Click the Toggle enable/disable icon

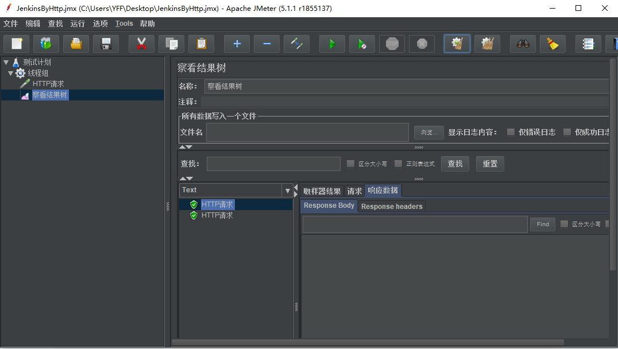pyautogui.click(x=297, y=44)
